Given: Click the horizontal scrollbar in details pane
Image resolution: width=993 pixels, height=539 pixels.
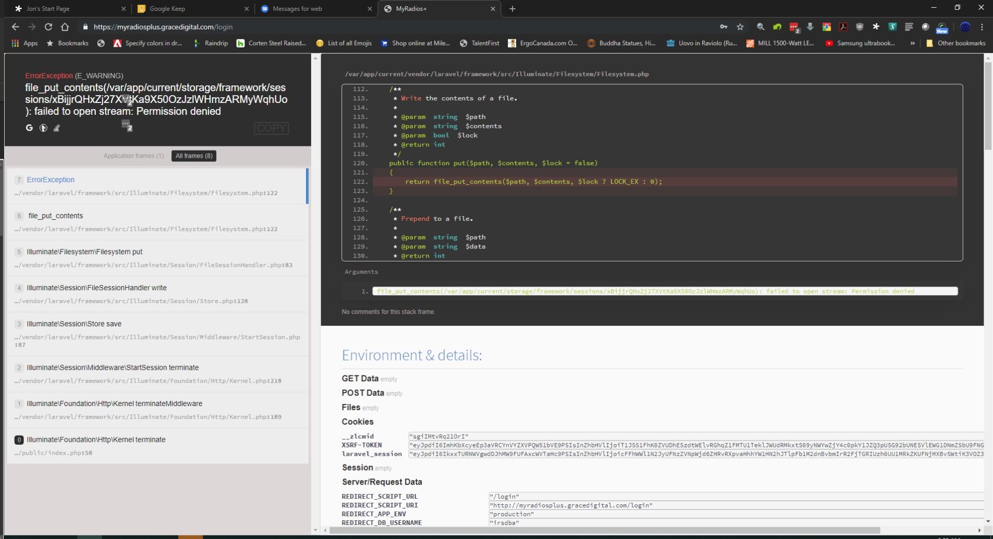Looking at the screenshot, I should click(x=604, y=530).
